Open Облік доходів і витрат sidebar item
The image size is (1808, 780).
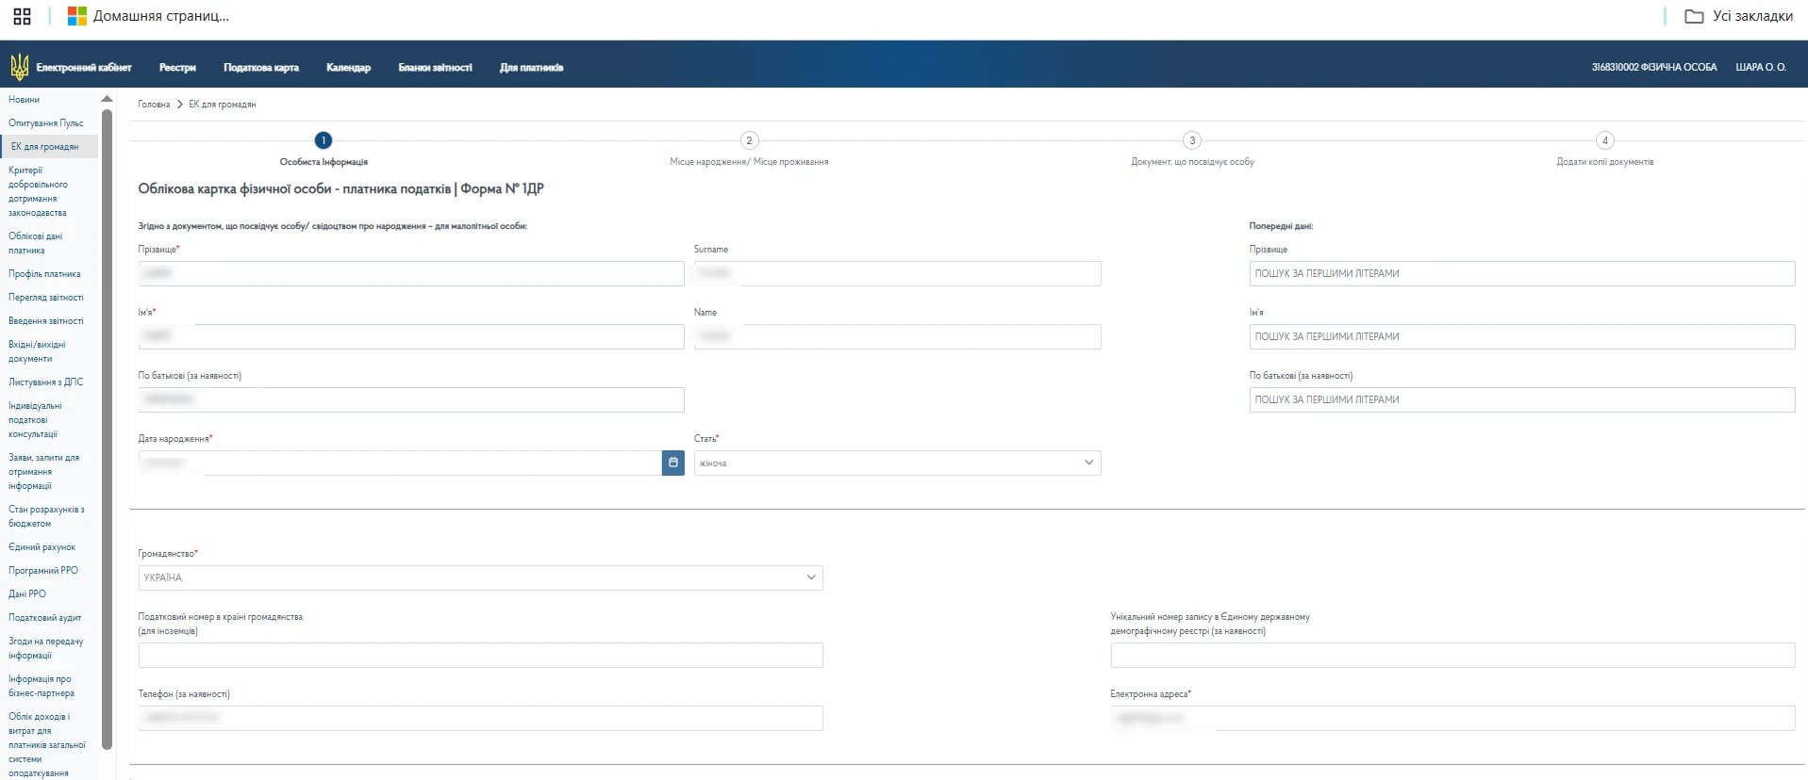coord(47,744)
